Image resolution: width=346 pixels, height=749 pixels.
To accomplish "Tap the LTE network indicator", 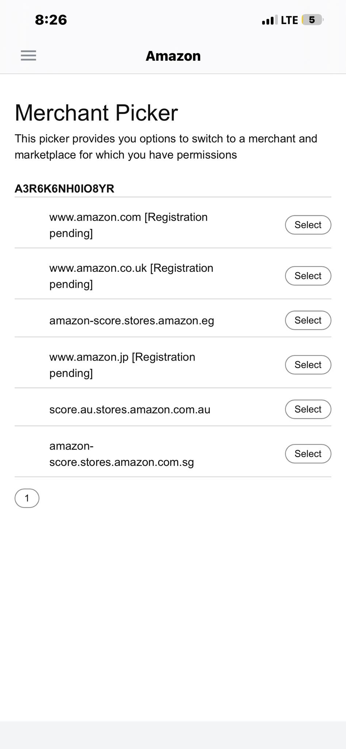I will [289, 20].
